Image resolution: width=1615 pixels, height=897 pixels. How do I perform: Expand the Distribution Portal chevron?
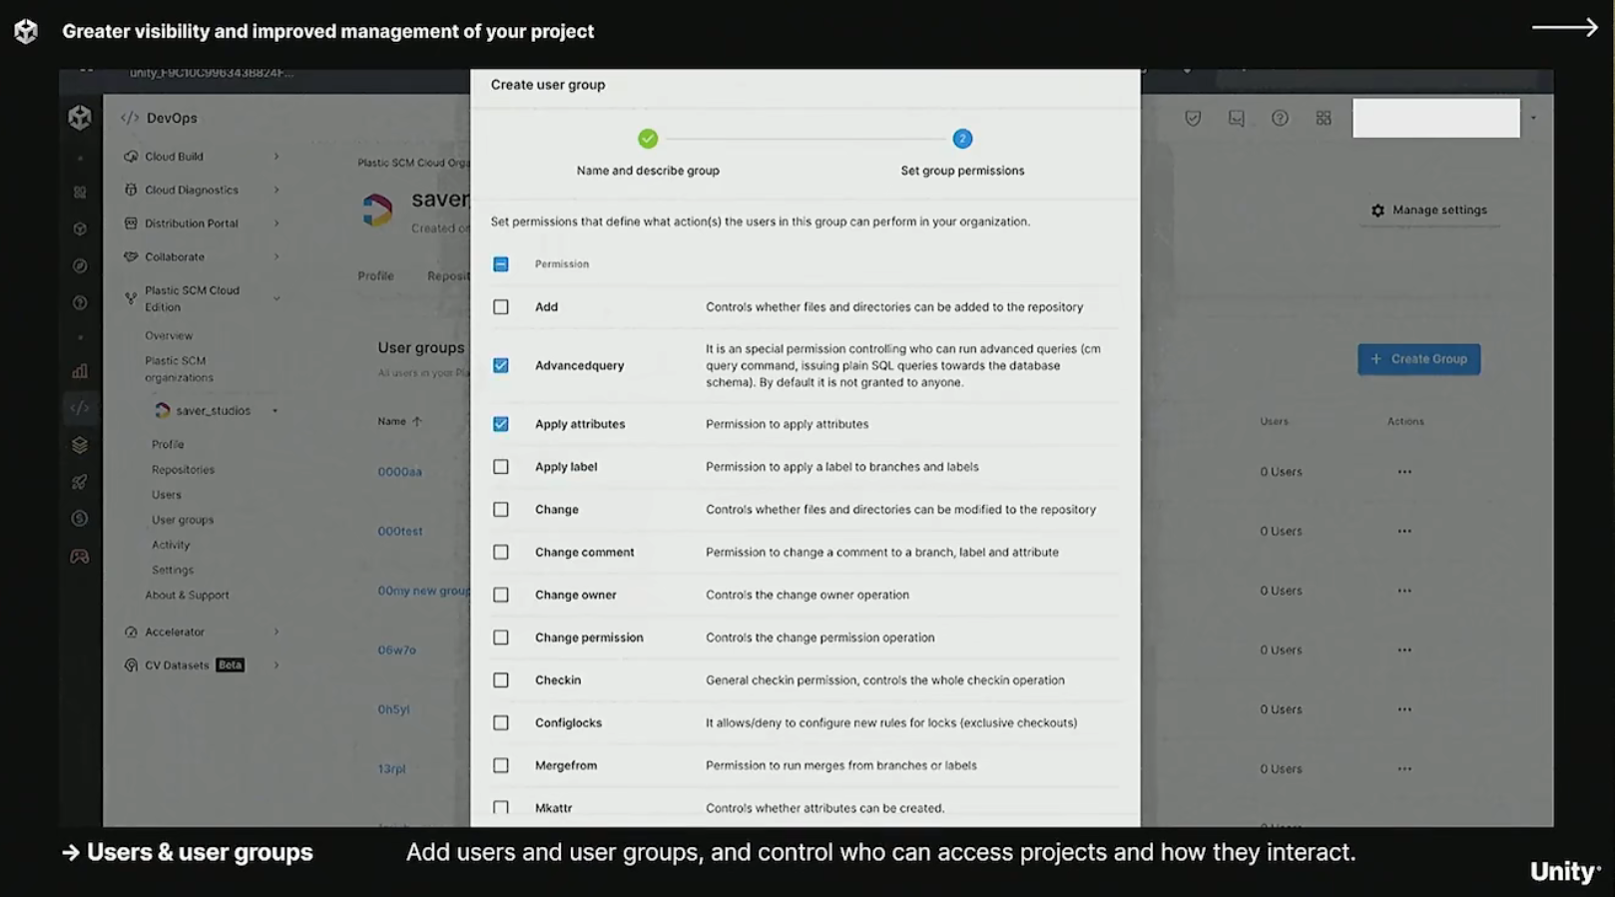[x=276, y=224]
